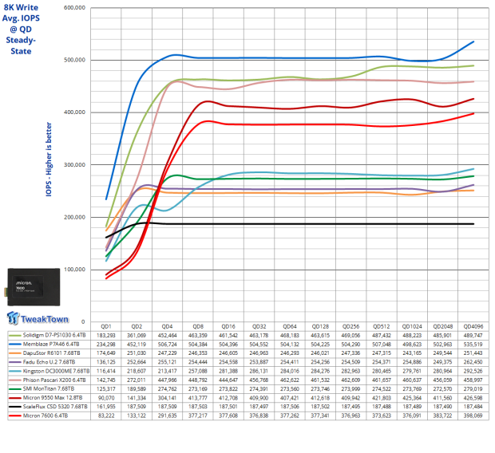Click the "QD128" column header
Screen dimensions: 495x453
coord(320,326)
